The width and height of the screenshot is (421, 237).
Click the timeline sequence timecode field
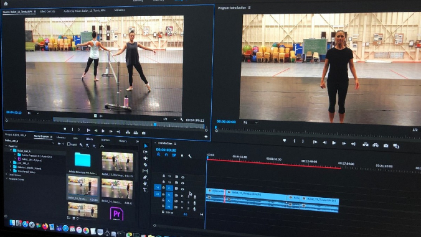click(166, 149)
